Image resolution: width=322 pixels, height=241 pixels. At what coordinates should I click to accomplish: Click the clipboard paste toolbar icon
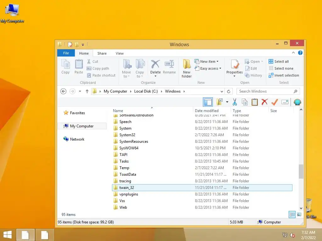click(255, 102)
